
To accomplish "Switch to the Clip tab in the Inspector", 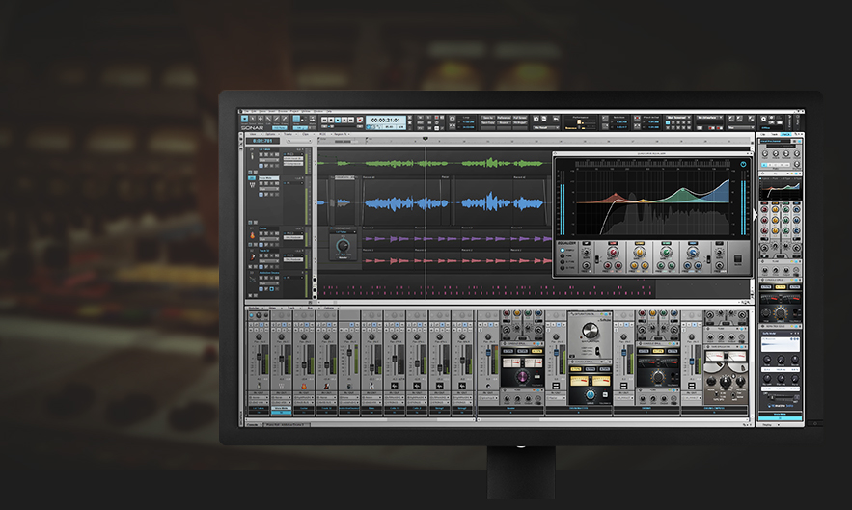I will [x=763, y=134].
